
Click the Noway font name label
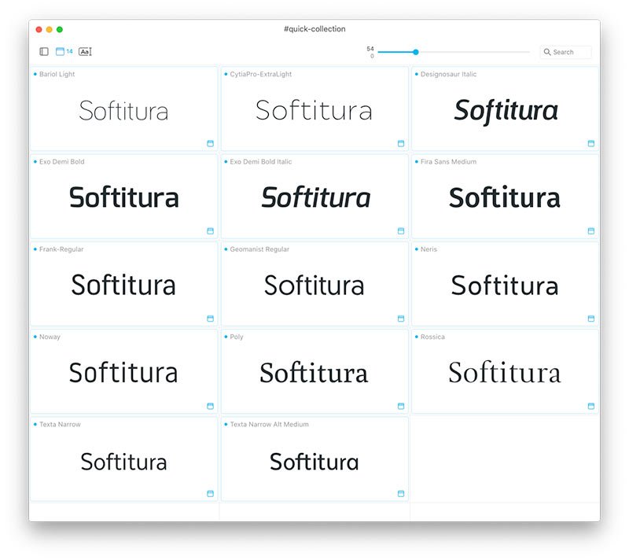[50, 337]
